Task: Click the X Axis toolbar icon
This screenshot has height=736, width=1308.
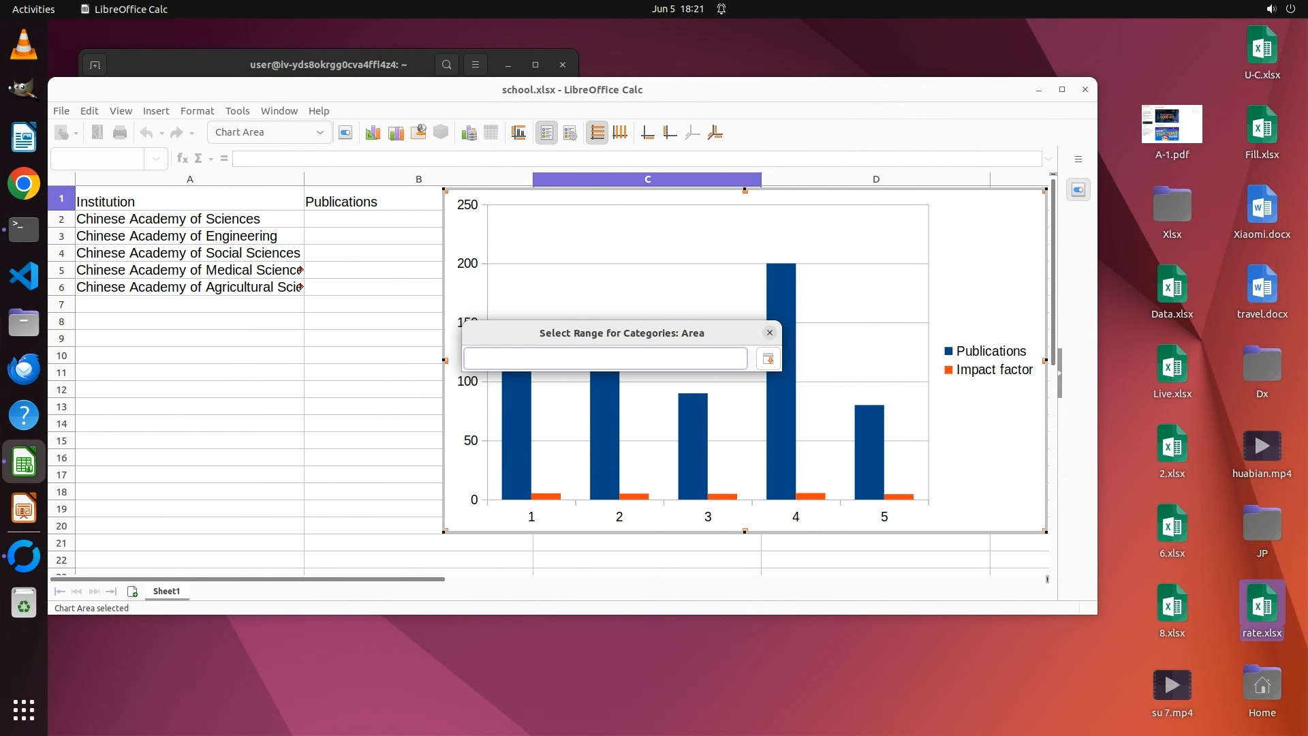Action: (x=648, y=133)
